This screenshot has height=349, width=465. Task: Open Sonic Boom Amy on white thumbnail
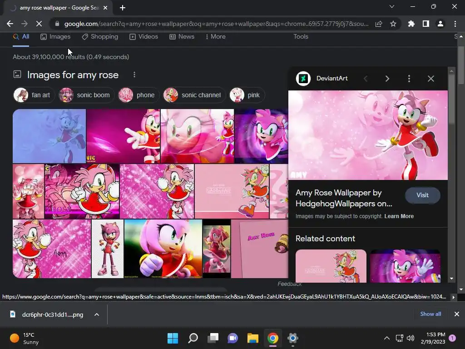pyautogui.click(x=107, y=249)
